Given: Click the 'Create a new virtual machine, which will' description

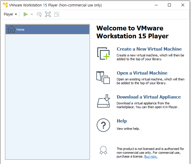Looking at the screenshot, I should click(x=150, y=57).
